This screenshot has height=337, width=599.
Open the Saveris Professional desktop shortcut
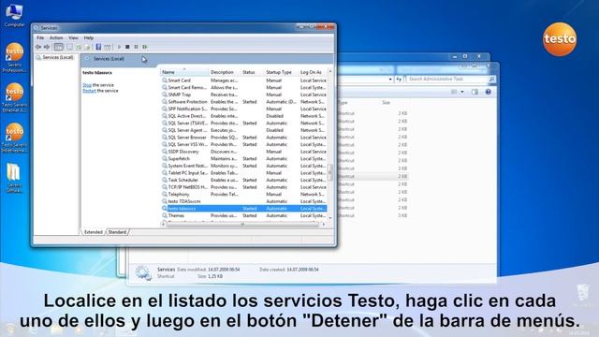[15, 57]
